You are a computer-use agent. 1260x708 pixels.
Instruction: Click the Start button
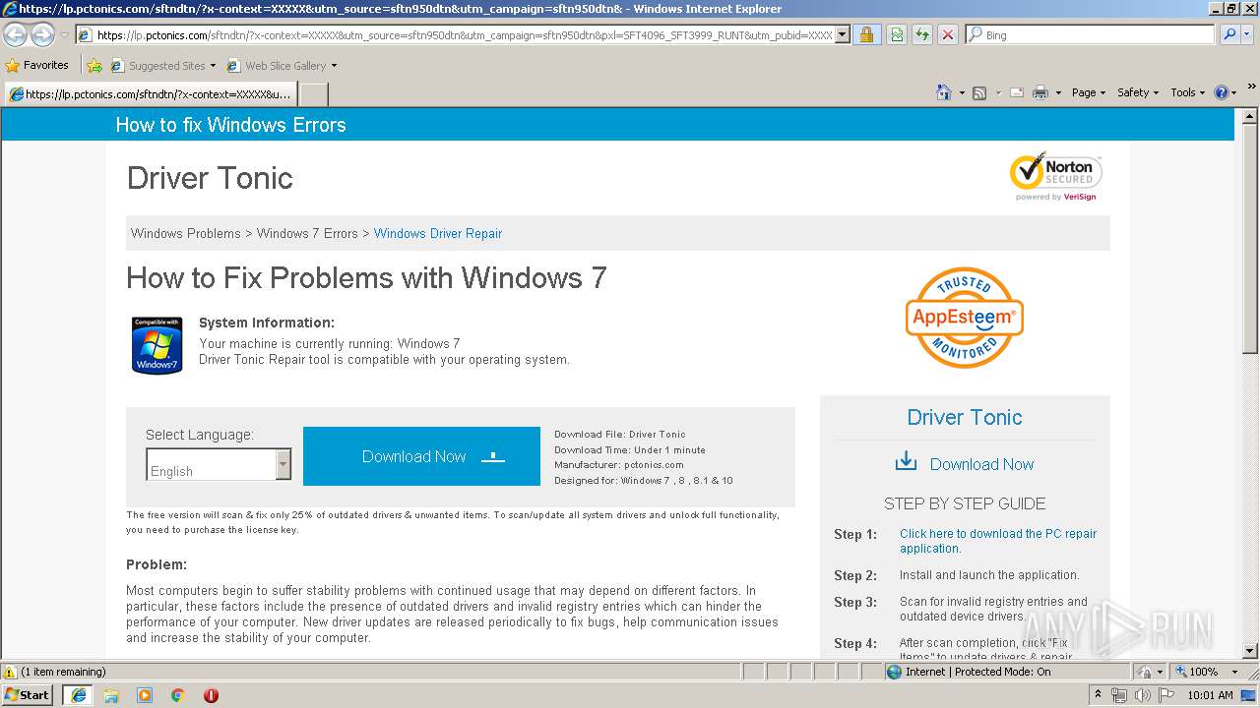[28, 695]
